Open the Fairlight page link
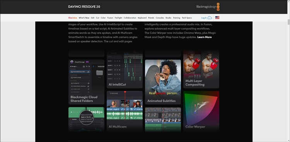 (x=118, y=18)
